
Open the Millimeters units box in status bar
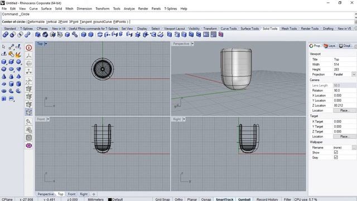(95, 199)
